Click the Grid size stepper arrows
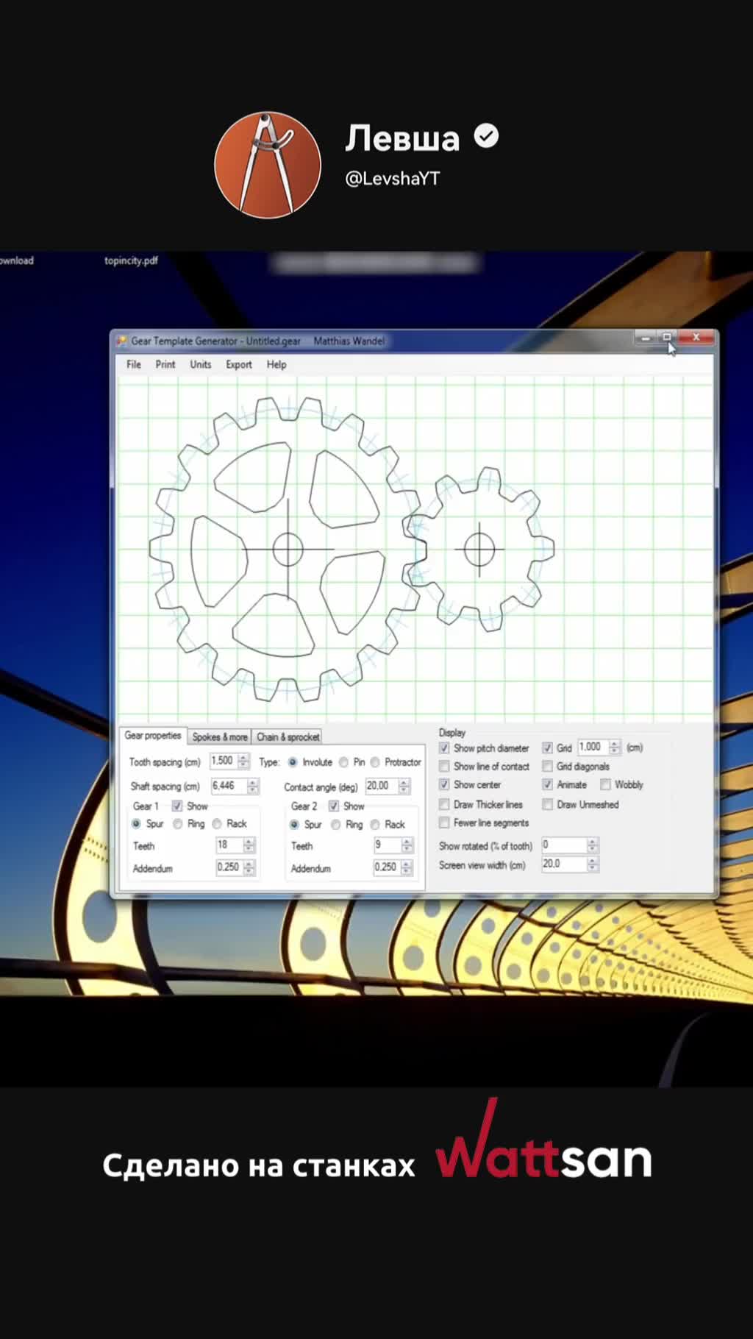Viewport: 753px width, 1339px height. pyautogui.click(x=615, y=747)
